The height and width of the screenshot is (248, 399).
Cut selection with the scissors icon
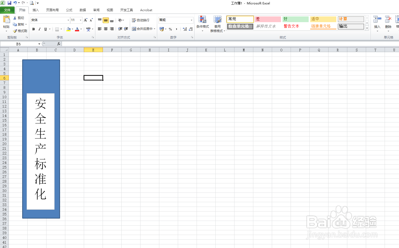15,18
